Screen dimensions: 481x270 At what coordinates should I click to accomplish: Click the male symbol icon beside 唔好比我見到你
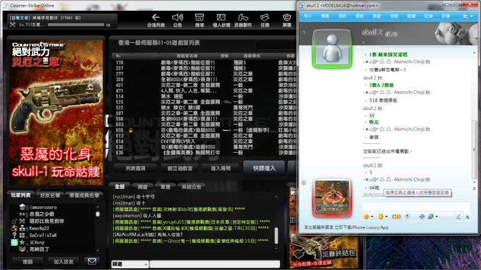[14, 221]
